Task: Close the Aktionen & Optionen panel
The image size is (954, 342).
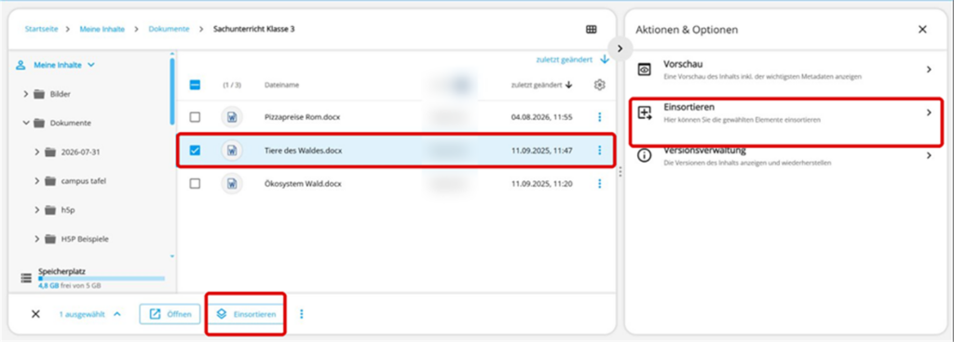Action: pyautogui.click(x=922, y=29)
